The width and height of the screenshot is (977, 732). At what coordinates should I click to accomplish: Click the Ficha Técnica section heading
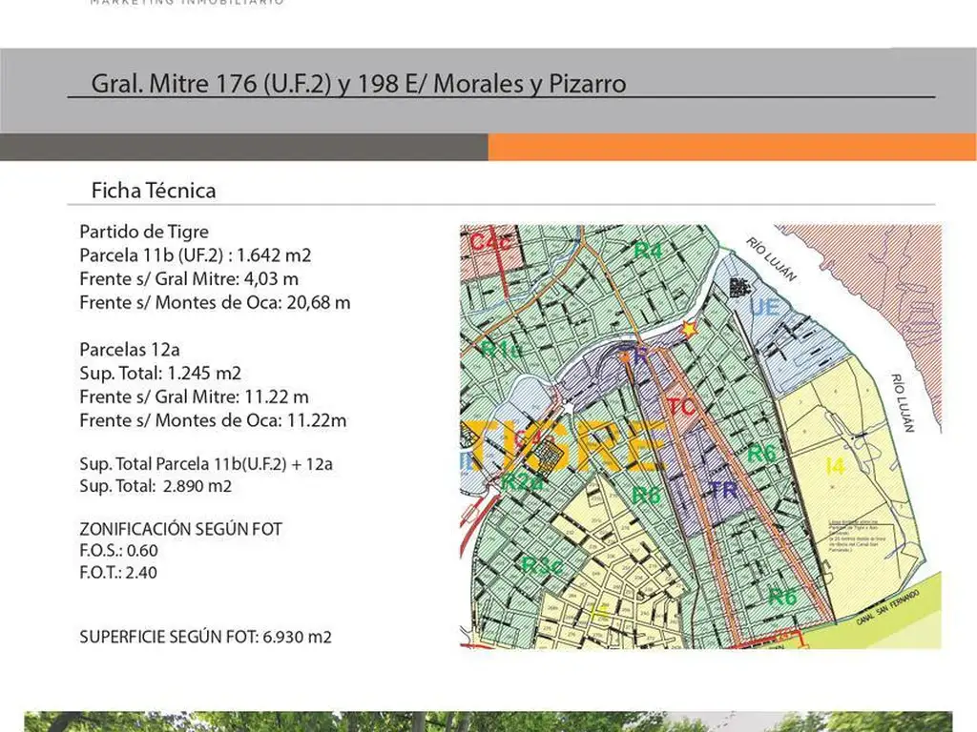click(x=154, y=190)
